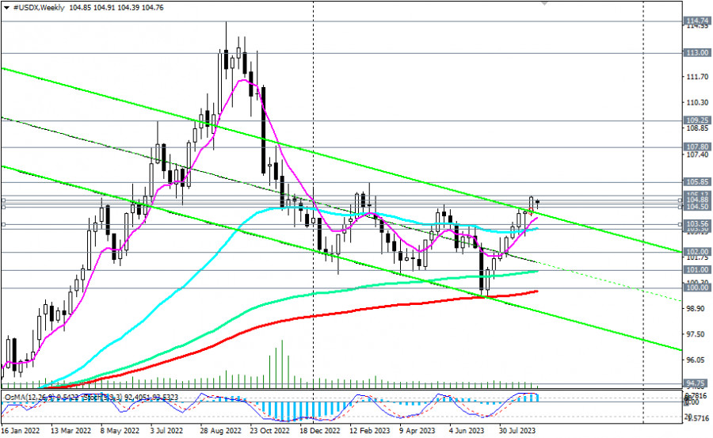This screenshot has width=713, height=438.
Task: Click the 16 Jan 2022 date label
Action: click(20, 431)
